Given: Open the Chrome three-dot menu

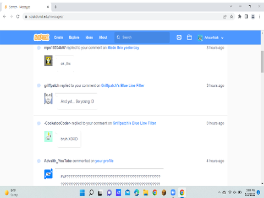Looking at the screenshot, I should 260,16.
